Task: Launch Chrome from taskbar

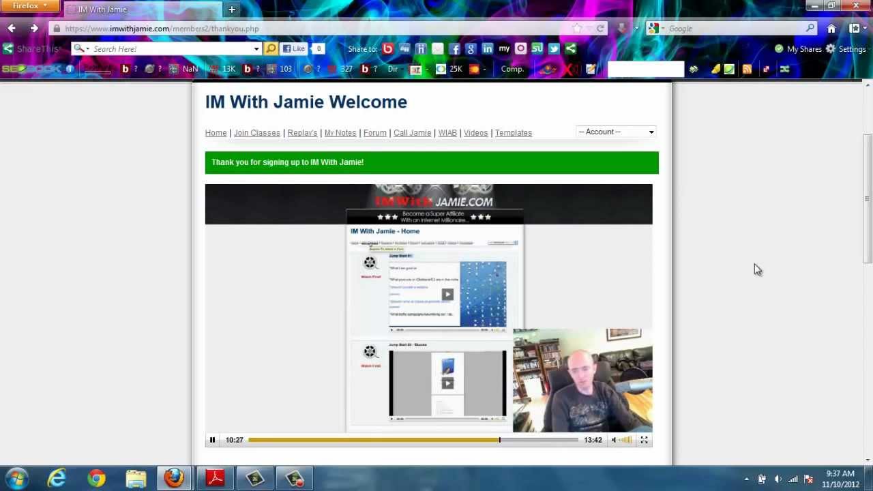Action: tap(96, 479)
